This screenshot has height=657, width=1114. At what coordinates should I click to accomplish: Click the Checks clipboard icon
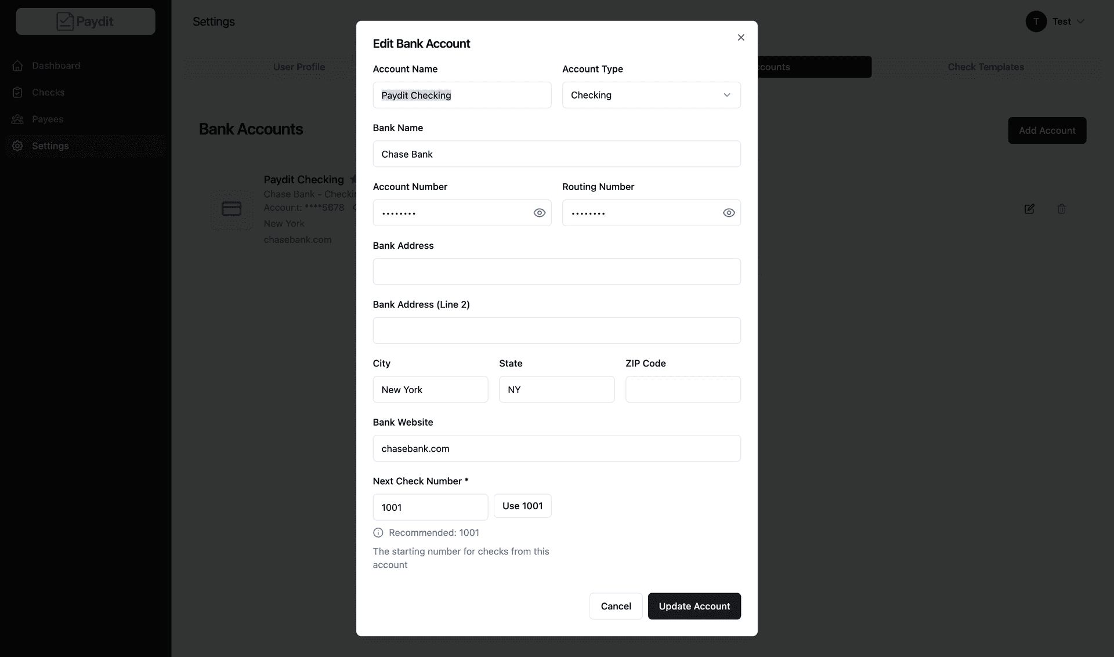pyautogui.click(x=17, y=93)
